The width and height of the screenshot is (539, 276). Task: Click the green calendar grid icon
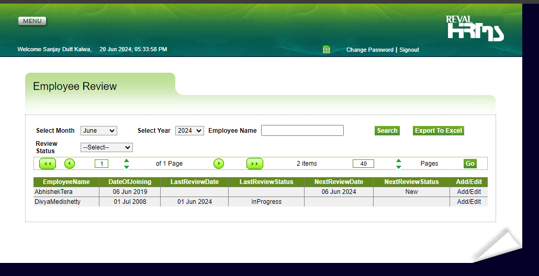(327, 50)
